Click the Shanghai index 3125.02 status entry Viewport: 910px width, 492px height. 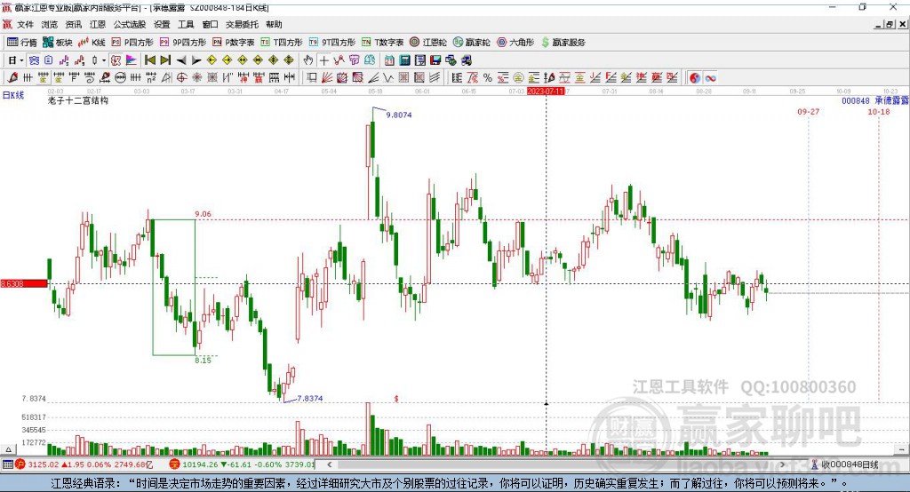[84, 464]
